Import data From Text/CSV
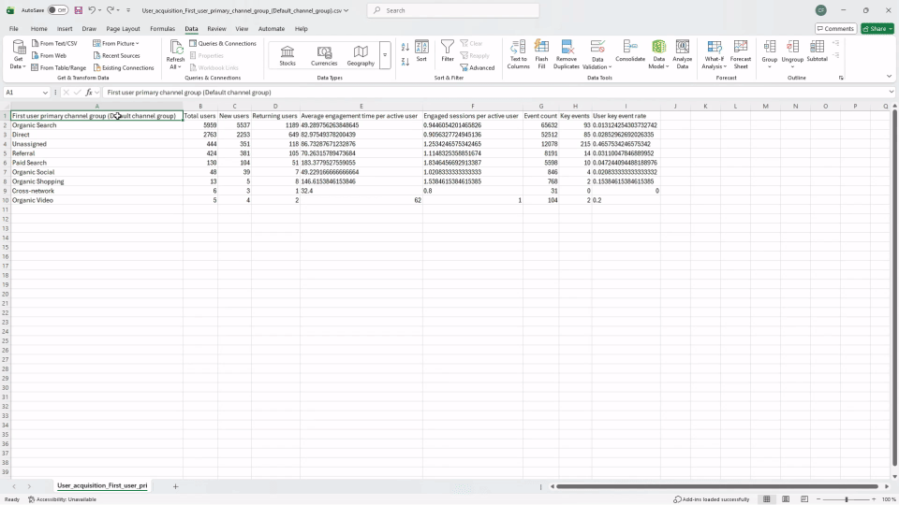The image size is (899, 505). [x=54, y=44]
